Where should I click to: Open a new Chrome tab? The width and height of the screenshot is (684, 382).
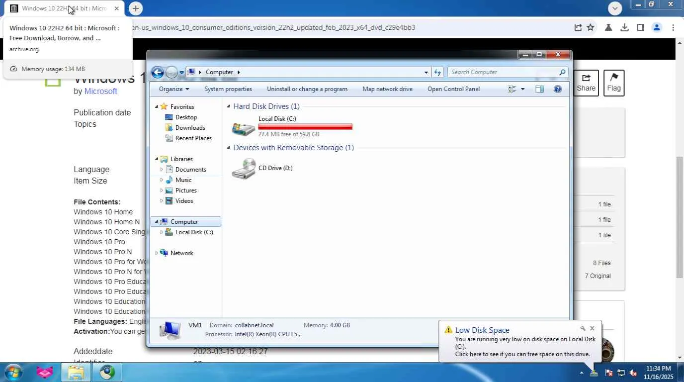click(x=136, y=8)
